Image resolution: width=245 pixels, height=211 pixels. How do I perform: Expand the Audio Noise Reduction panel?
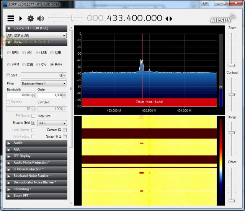pos(36,163)
